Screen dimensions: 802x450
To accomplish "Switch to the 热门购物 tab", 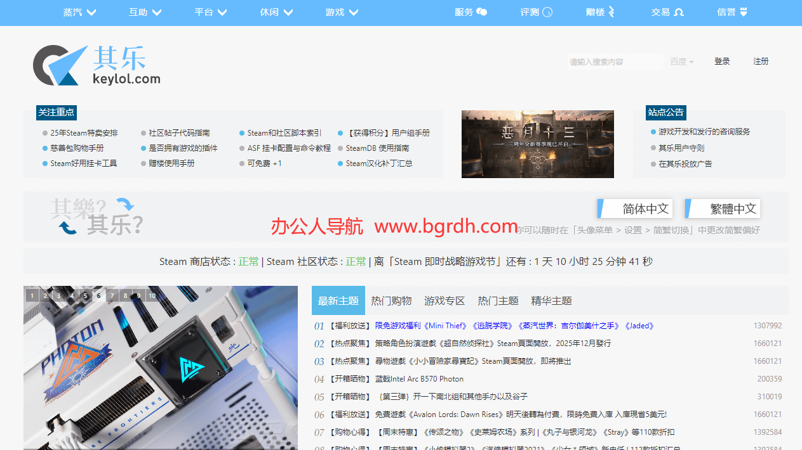I will coord(392,300).
